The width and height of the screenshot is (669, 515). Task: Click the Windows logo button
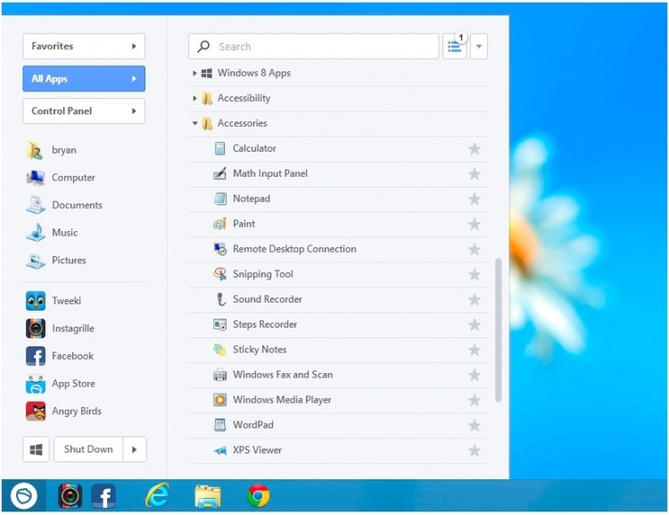tap(37, 450)
